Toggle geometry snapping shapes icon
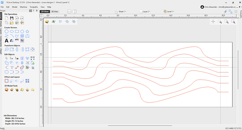Screen dimensions: 242x130 (x=230, y=12)
